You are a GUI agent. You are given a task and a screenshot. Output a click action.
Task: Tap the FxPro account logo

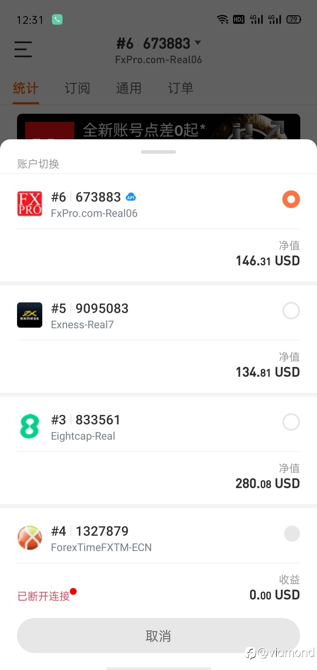pos(30,204)
